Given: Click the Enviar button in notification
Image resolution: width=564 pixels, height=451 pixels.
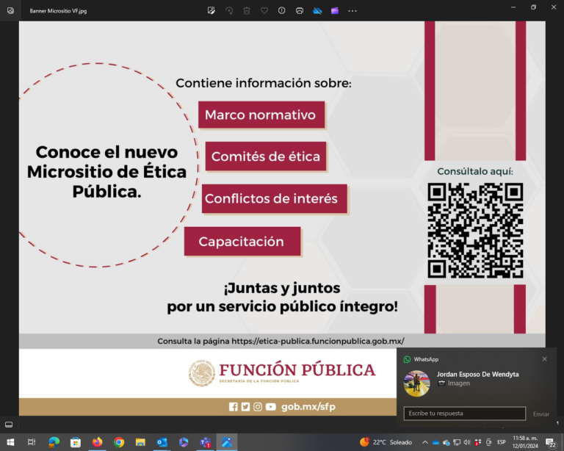Looking at the screenshot, I should click(x=540, y=414).
